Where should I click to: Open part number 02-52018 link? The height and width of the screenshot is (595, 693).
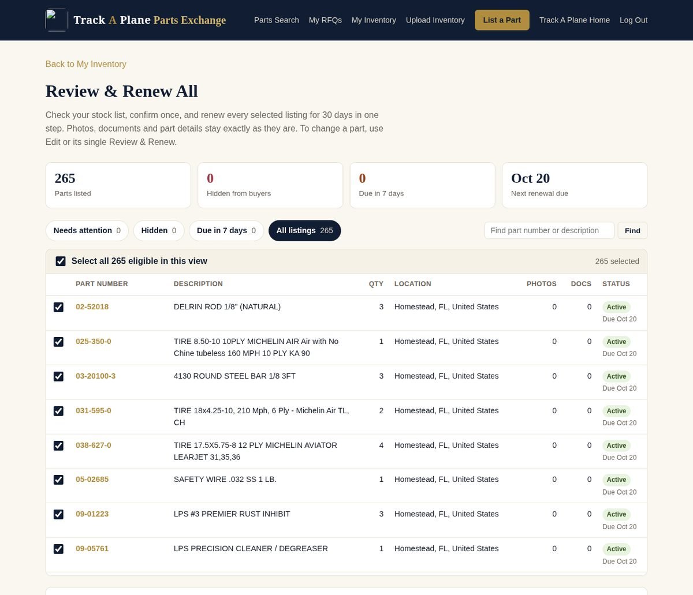[x=92, y=307]
